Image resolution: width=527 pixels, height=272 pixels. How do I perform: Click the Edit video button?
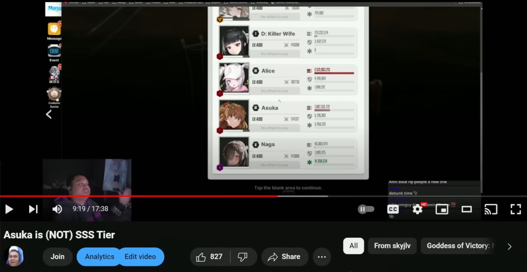tap(140, 257)
